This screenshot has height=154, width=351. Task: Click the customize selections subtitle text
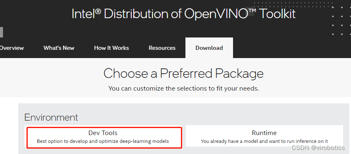click(x=183, y=89)
